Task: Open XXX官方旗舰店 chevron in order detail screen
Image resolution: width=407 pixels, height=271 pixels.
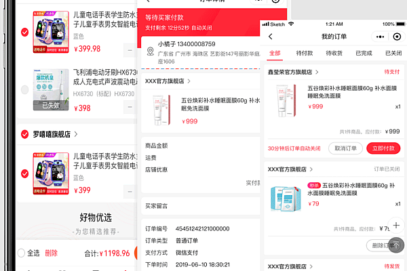Action: point(189,81)
